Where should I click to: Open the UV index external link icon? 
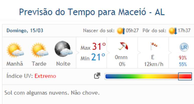tap(97, 76)
